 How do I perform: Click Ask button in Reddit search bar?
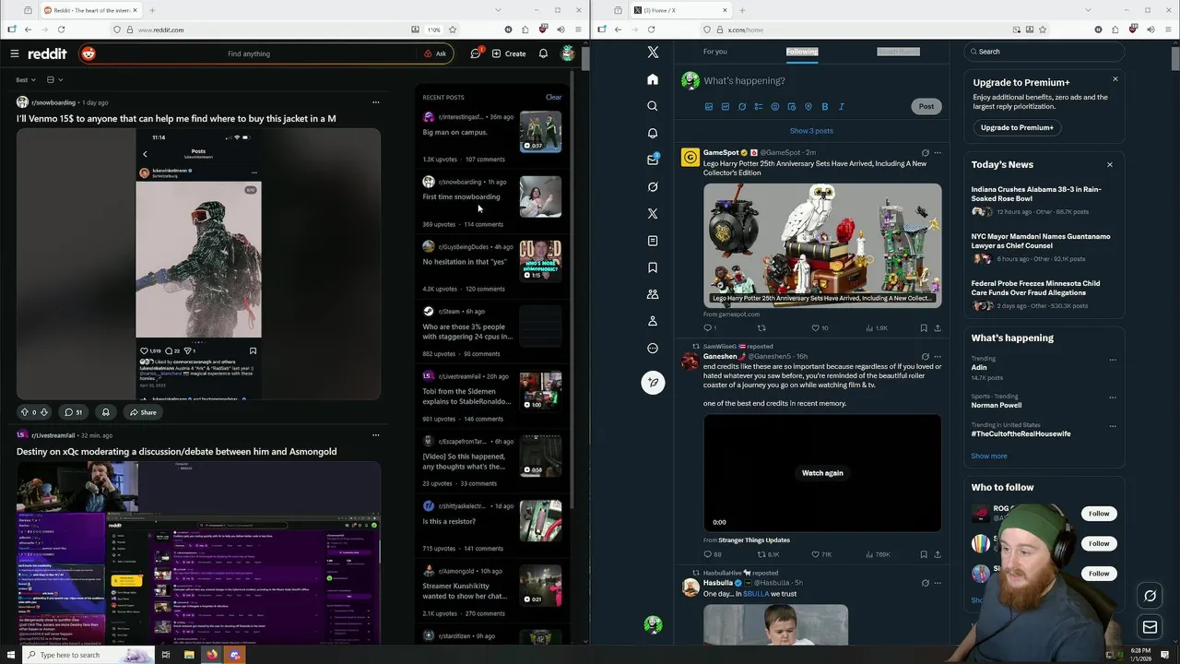pos(435,53)
